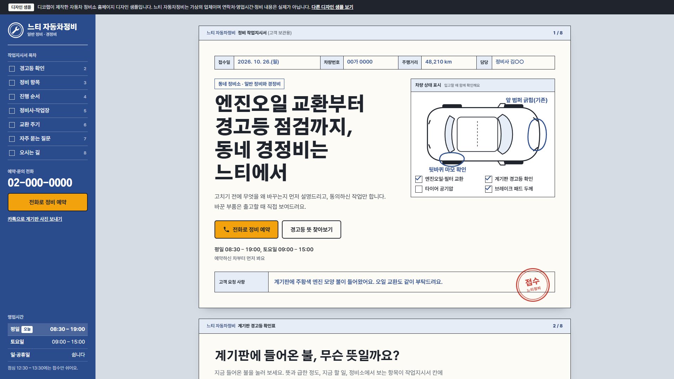Toggle the 계기판 경고등 확인 checkbox
The width and height of the screenshot is (674, 379).
pyautogui.click(x=488, y=179)
